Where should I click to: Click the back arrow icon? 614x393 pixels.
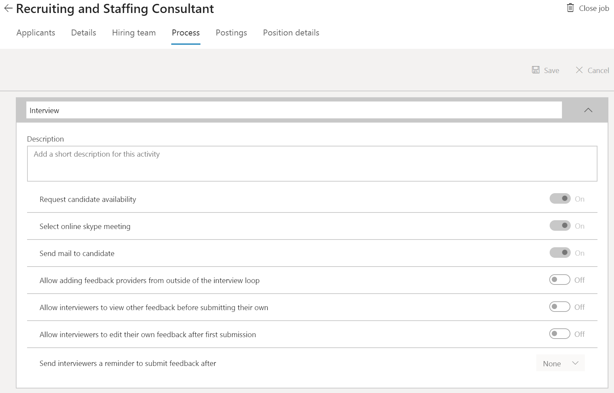pyautogui.click(x=8, y=9)
